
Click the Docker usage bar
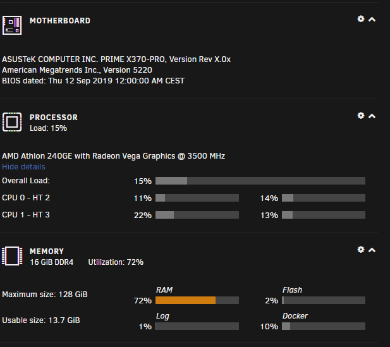(324, 327)
